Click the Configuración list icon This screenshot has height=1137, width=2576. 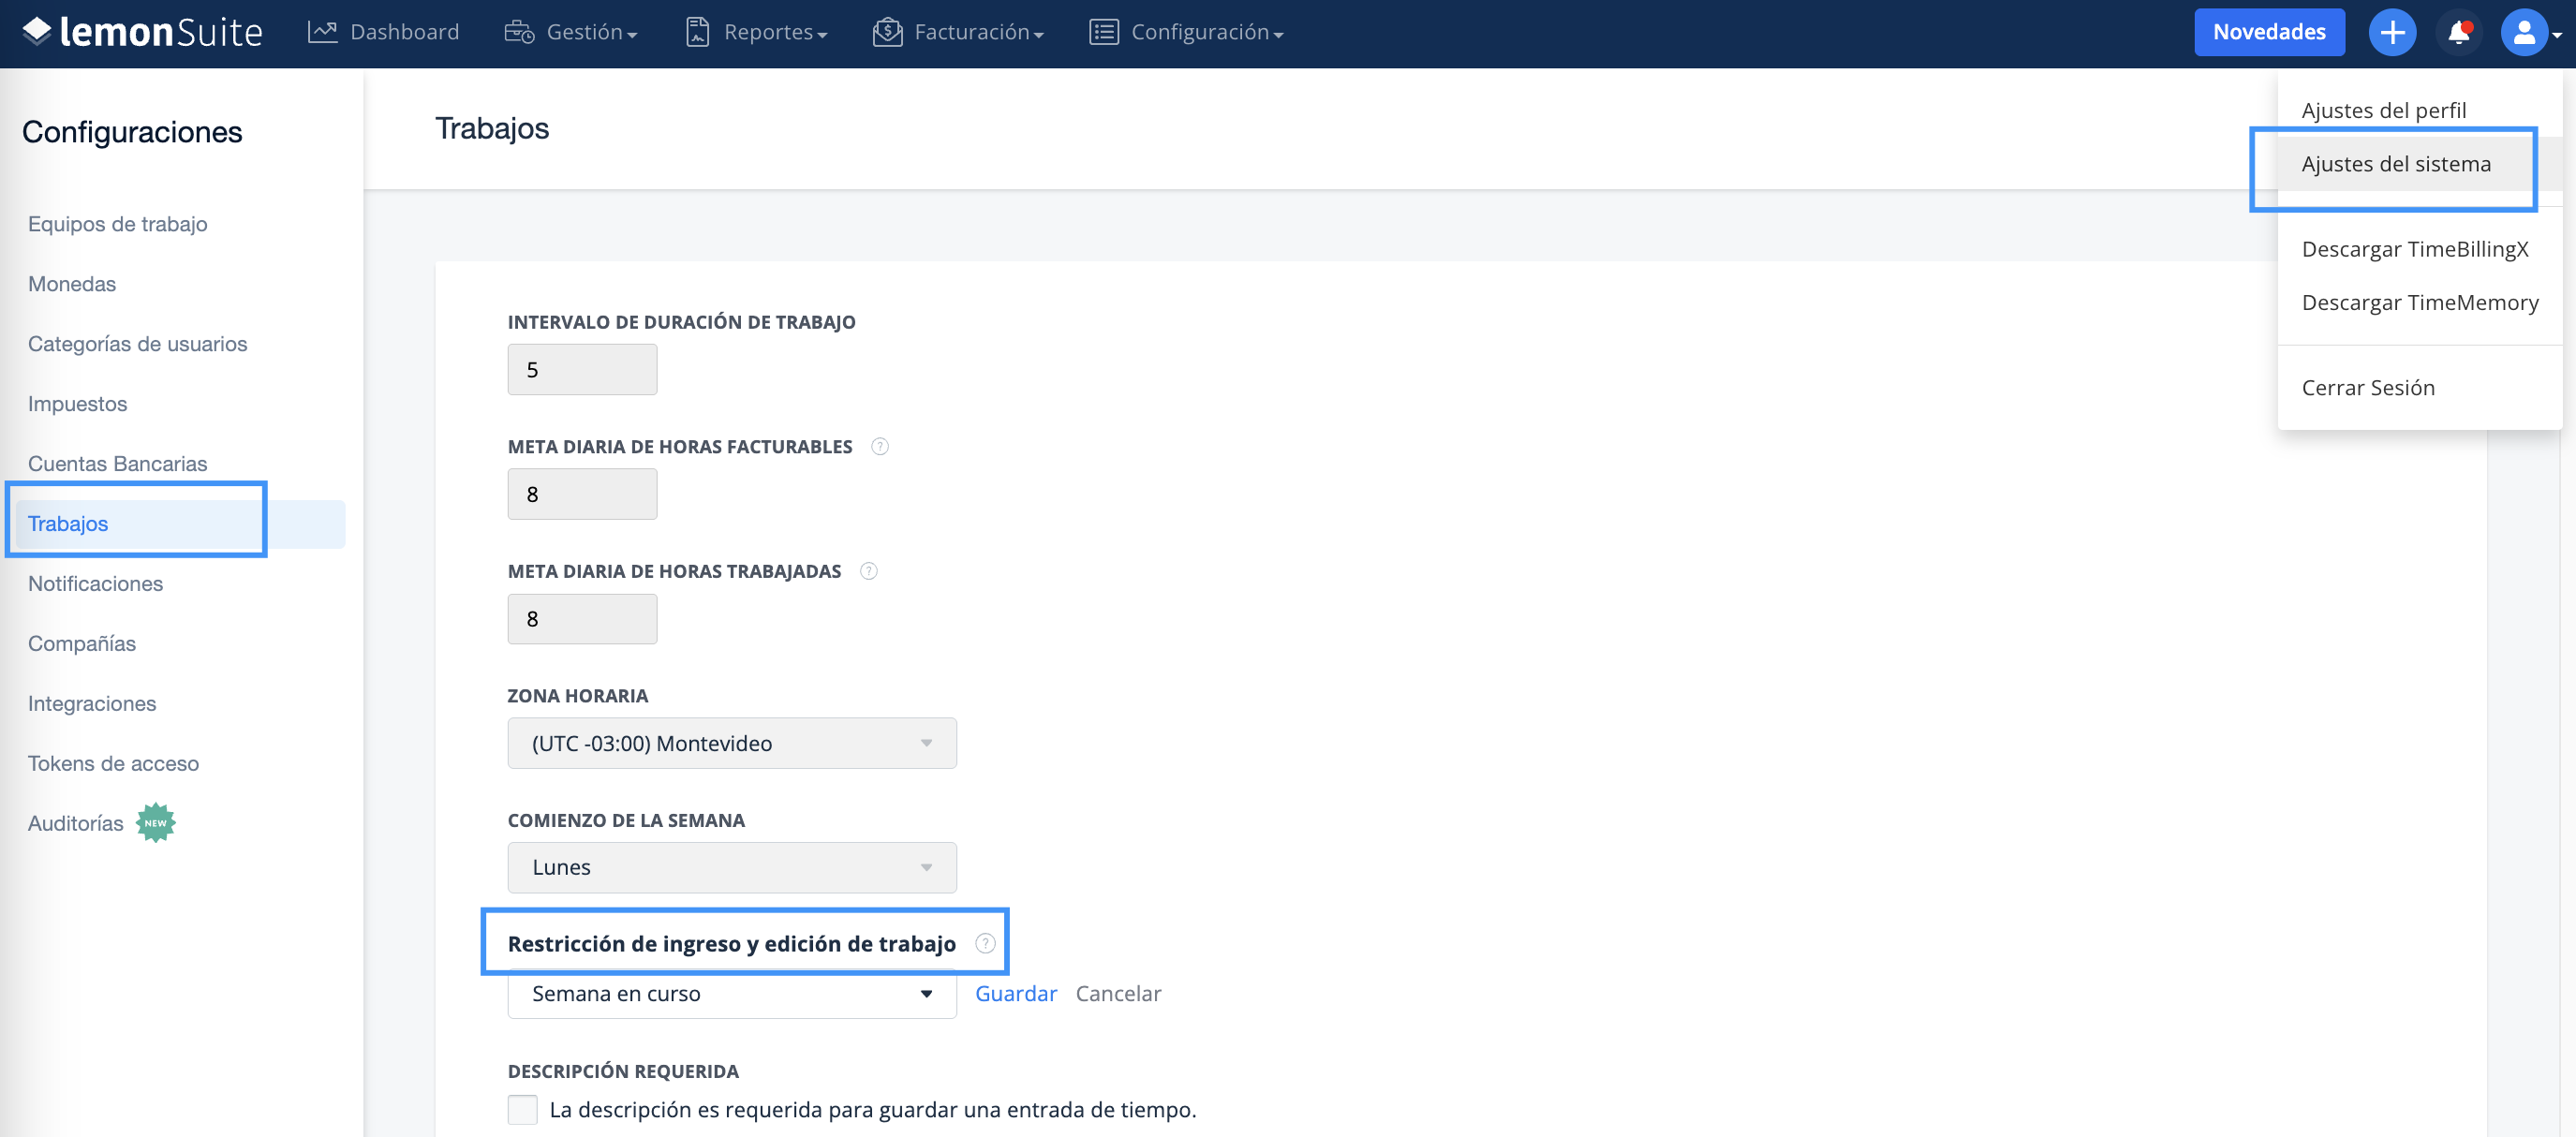click(1103, 32)
